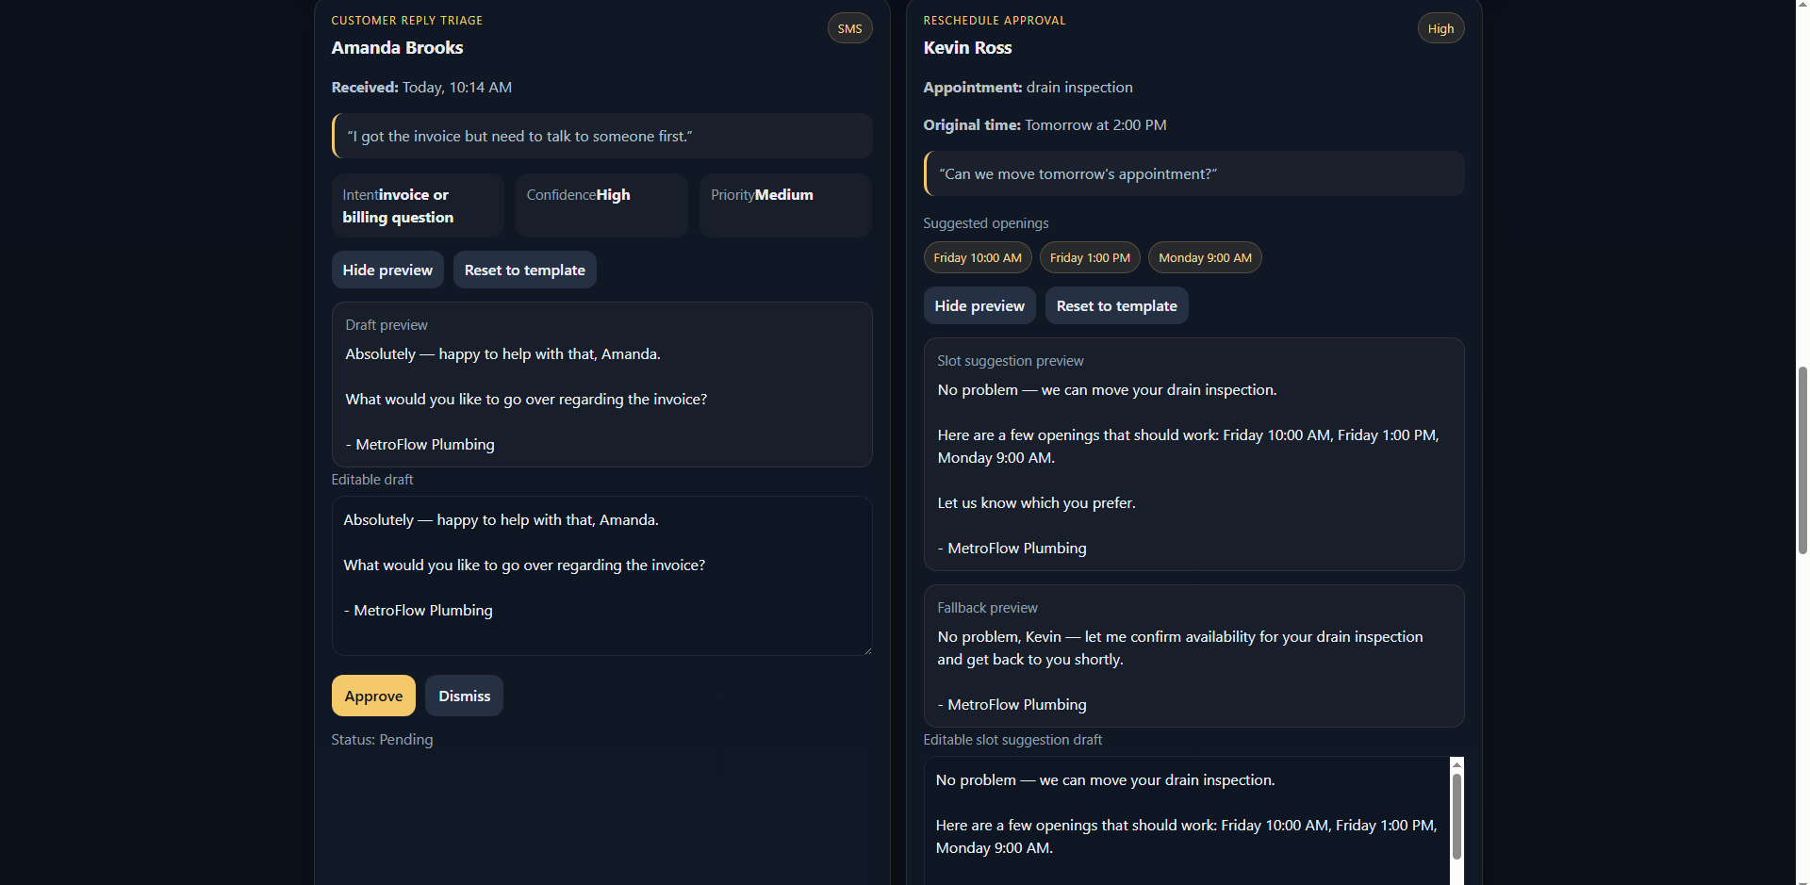
Task: Click Kevin's quoted reschedule request
Action: coord(1193,173)
